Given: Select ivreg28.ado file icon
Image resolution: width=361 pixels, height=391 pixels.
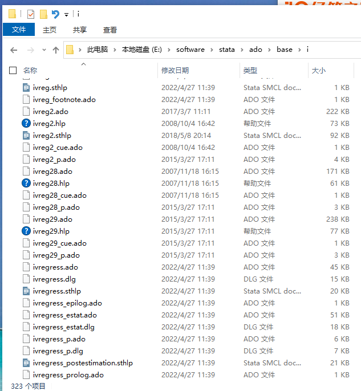Looking at the screenshot, I should (26, 172).
